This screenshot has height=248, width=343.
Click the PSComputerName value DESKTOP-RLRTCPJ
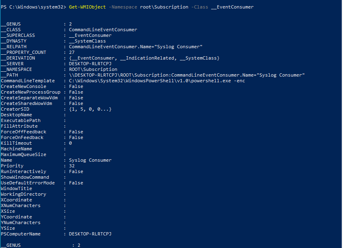(x=90, y=234)
